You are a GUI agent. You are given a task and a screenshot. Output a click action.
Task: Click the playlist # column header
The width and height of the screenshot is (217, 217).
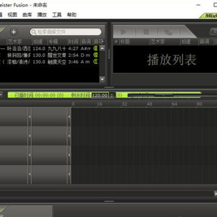pos(116,42)
